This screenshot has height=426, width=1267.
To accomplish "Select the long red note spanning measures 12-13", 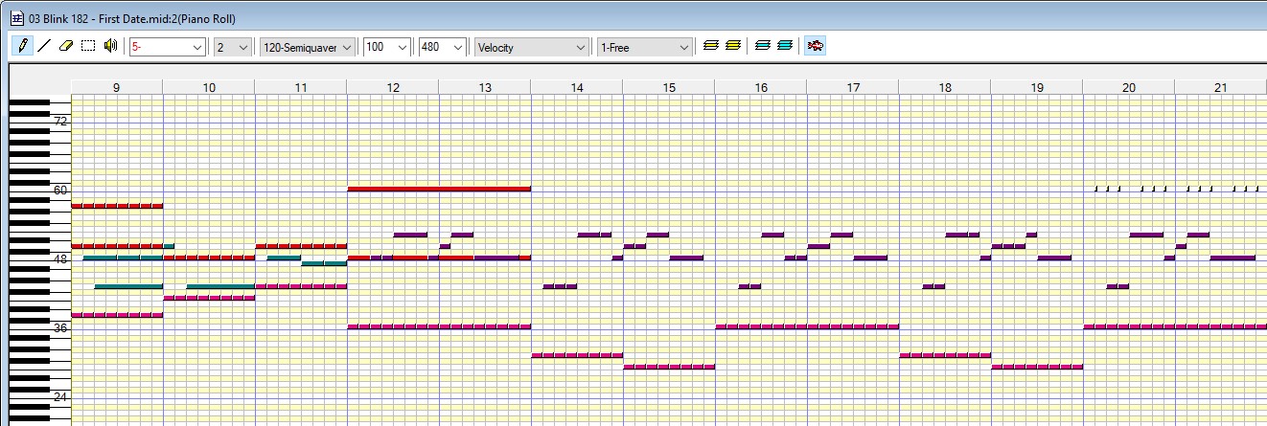I will [x=439, y=189].
